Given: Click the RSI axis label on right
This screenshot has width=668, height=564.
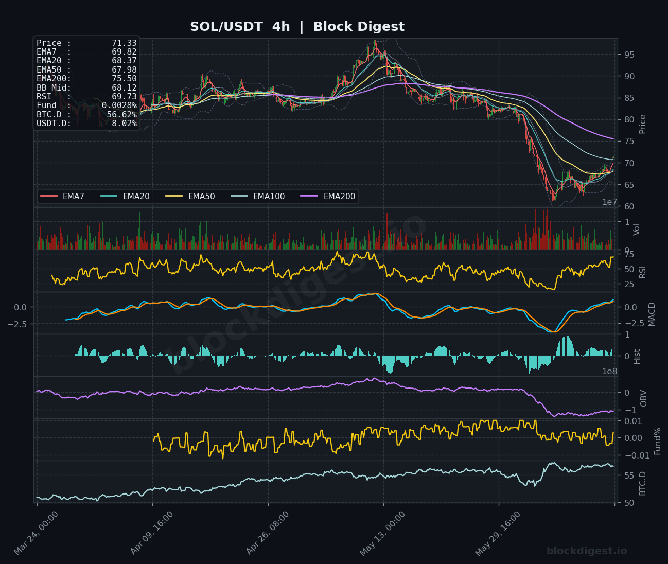Looking at the screenshot, I should [x=642, y=272].
